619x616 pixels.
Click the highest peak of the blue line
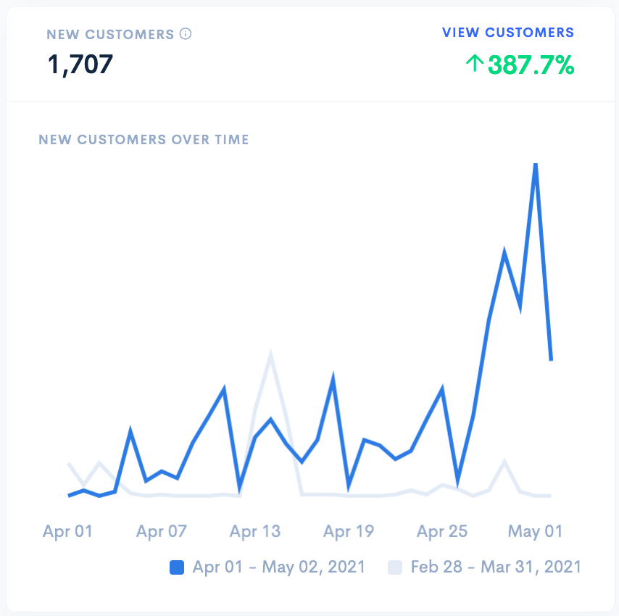[x=535, y=166]
